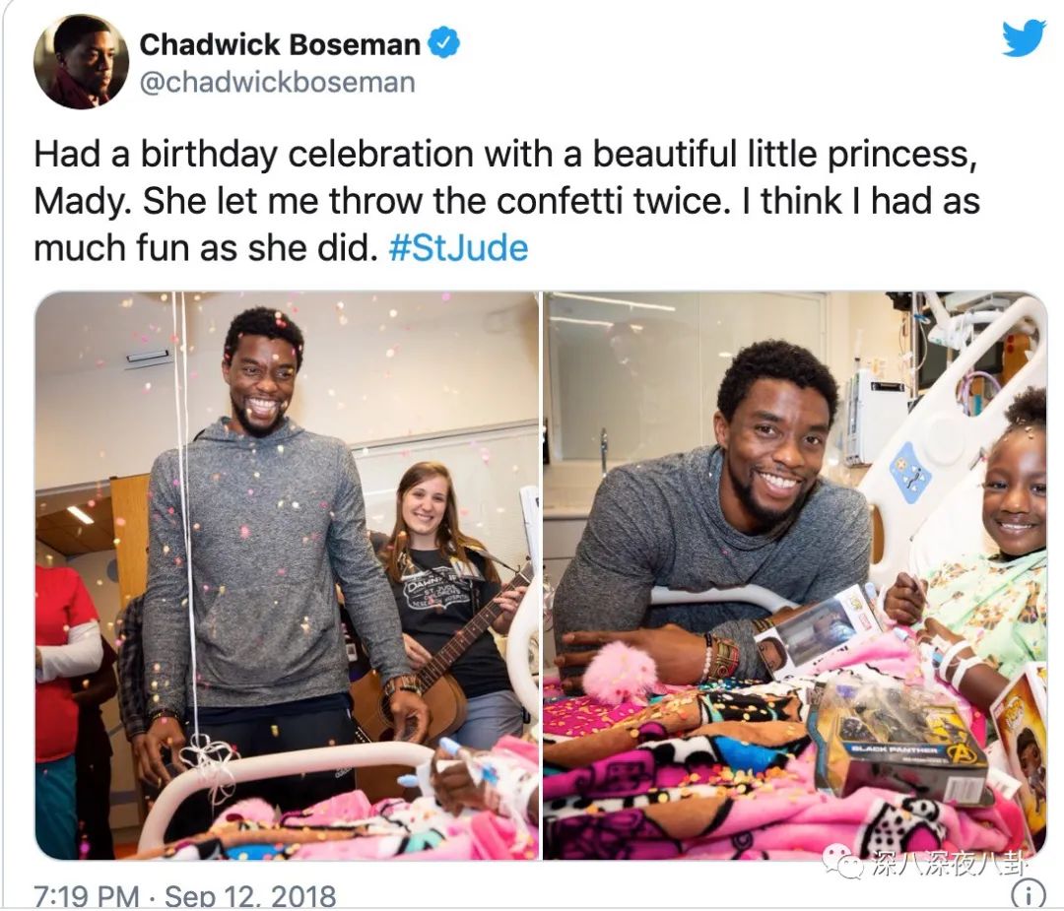Click the Black Panther toy box
The image size is (1064, 911).
click(901, 745)
